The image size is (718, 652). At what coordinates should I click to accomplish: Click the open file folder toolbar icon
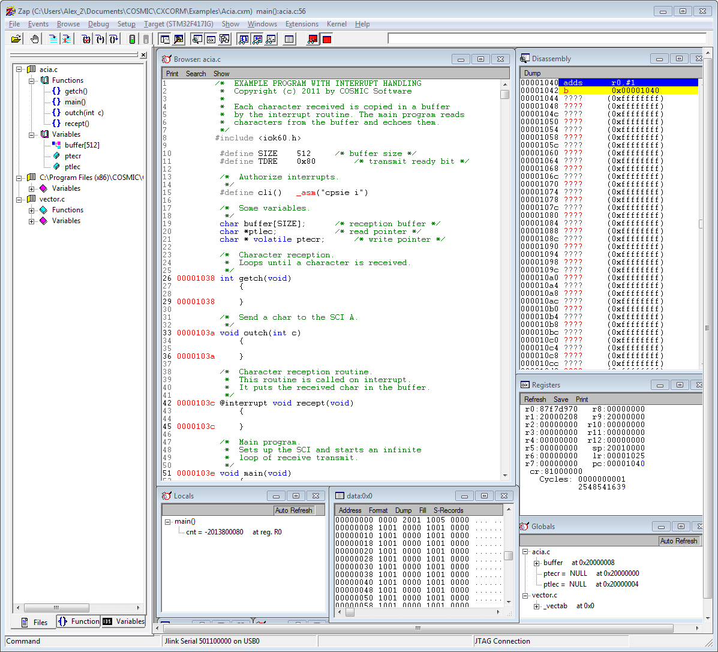click(16, 39)
